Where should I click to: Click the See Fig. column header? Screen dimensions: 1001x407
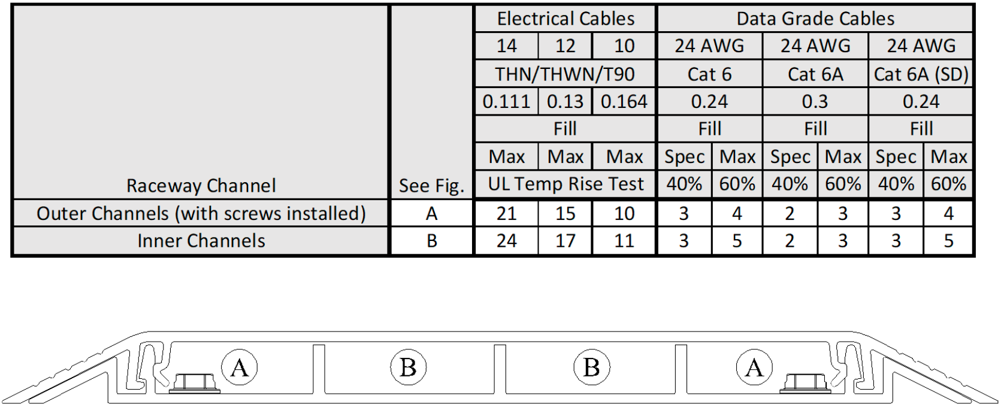[x=431, y=186]
